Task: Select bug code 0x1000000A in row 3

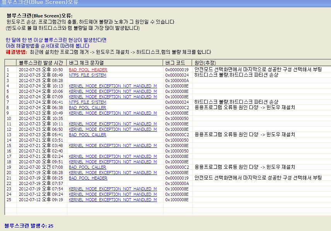Action: tap(177, 80)
